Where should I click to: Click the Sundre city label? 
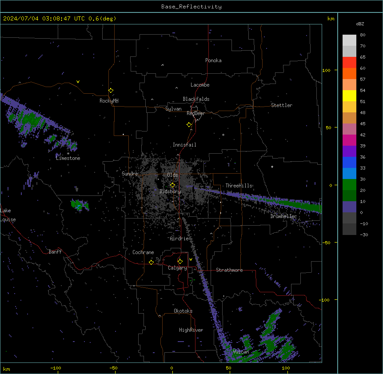[130, 174]
